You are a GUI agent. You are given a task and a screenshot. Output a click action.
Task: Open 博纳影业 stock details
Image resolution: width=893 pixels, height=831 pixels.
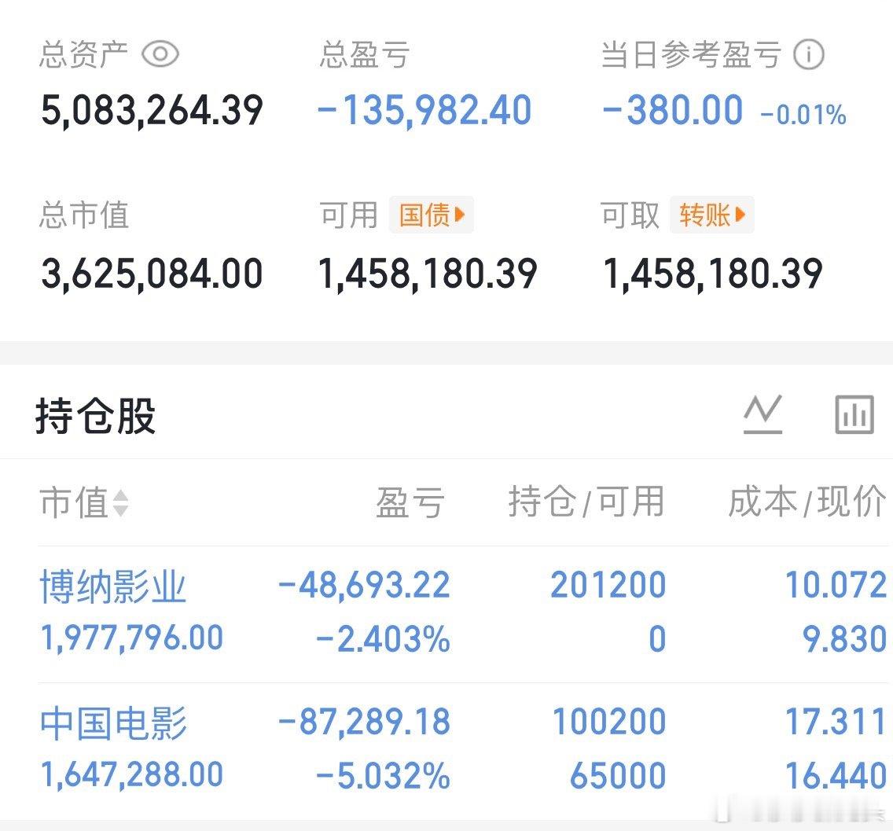click(112, 585)
